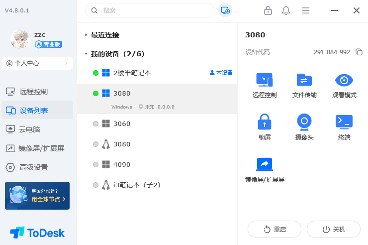The image size is (368, 245).
Task: Minimize the ToDesk window
Action: tap(335, 10)
